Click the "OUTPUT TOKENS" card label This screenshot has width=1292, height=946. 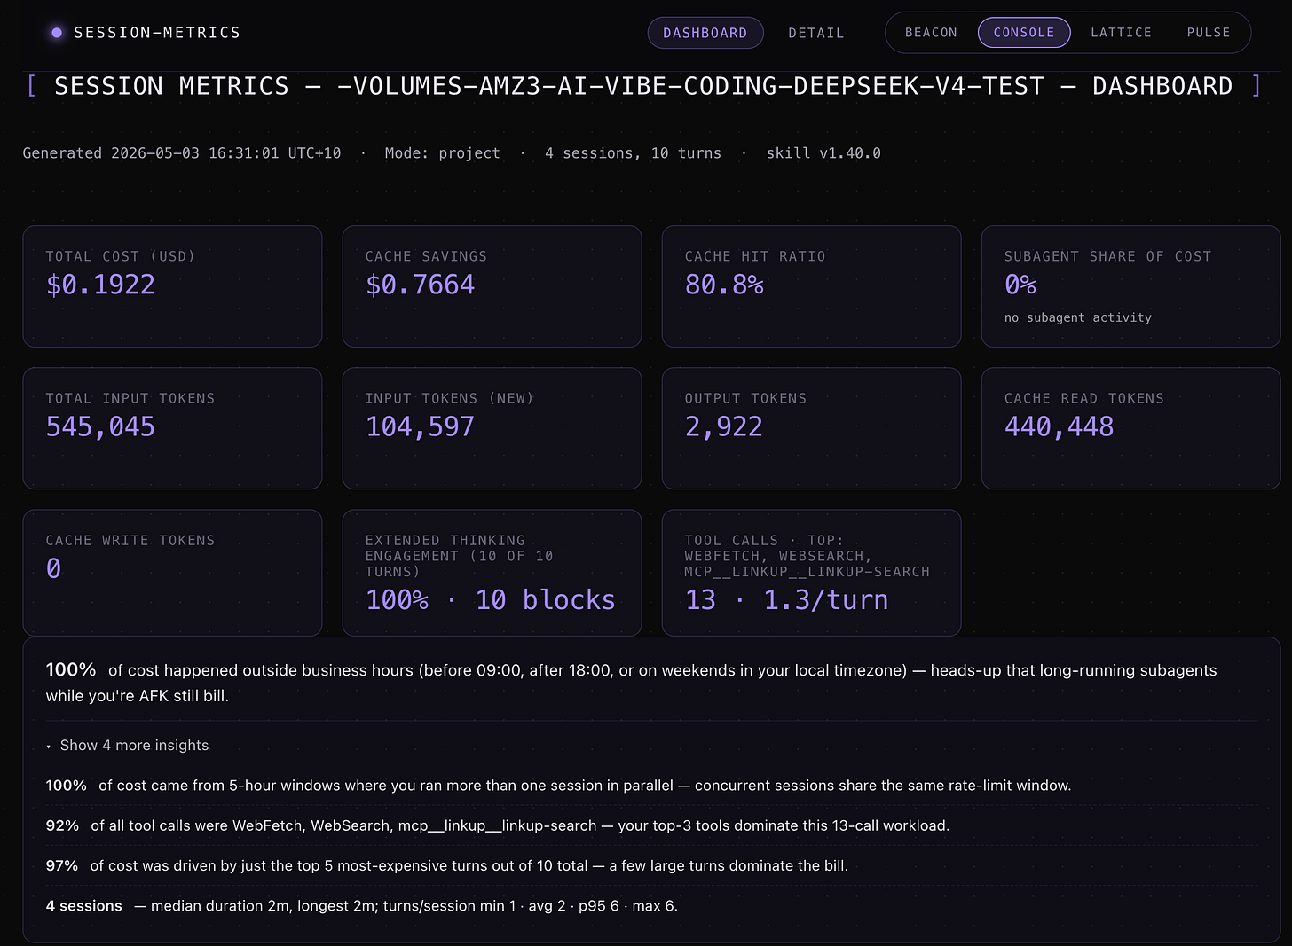tap(745, 398)
